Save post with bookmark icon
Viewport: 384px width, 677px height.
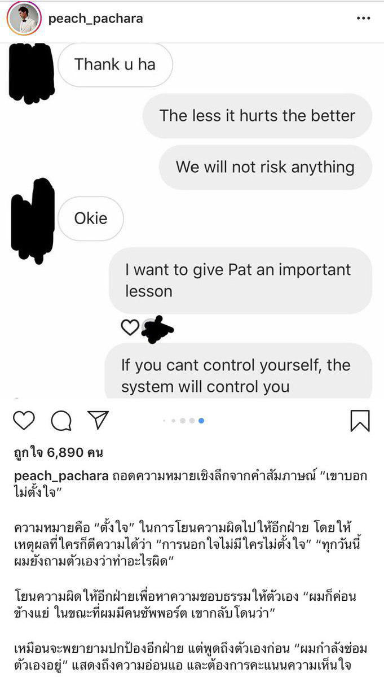(x=360, y=421)
